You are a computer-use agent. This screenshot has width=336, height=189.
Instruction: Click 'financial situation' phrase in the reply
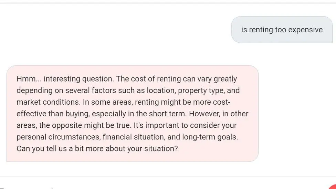point(134,137)
